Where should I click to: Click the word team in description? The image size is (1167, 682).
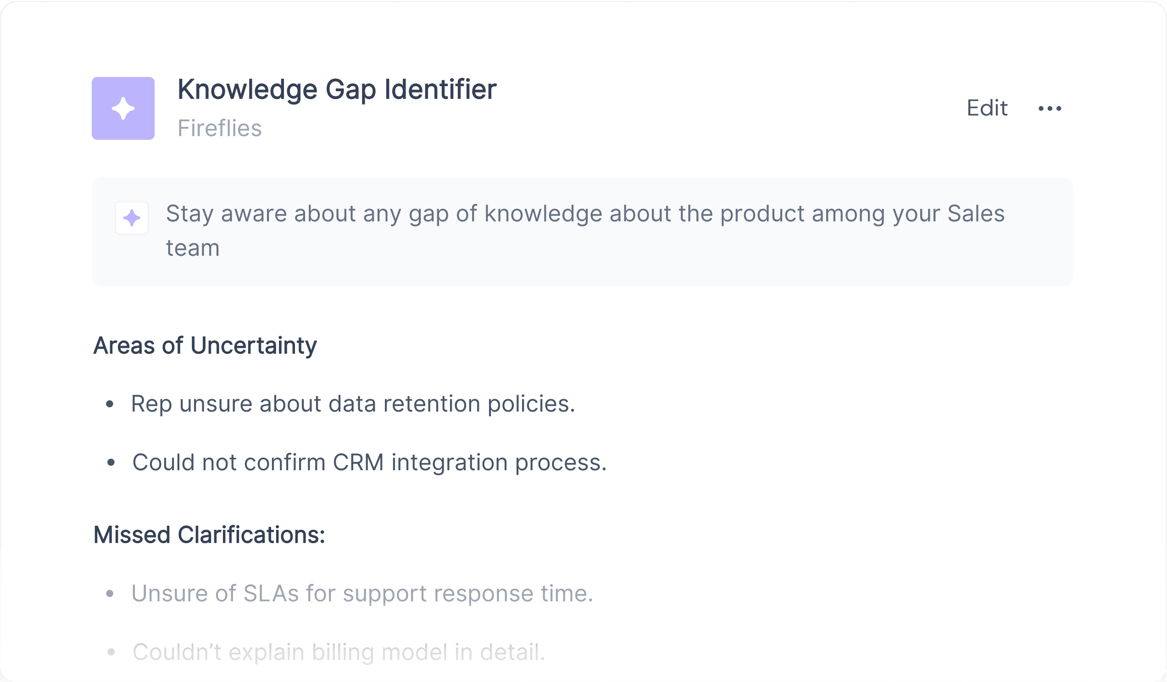[193, 248]
